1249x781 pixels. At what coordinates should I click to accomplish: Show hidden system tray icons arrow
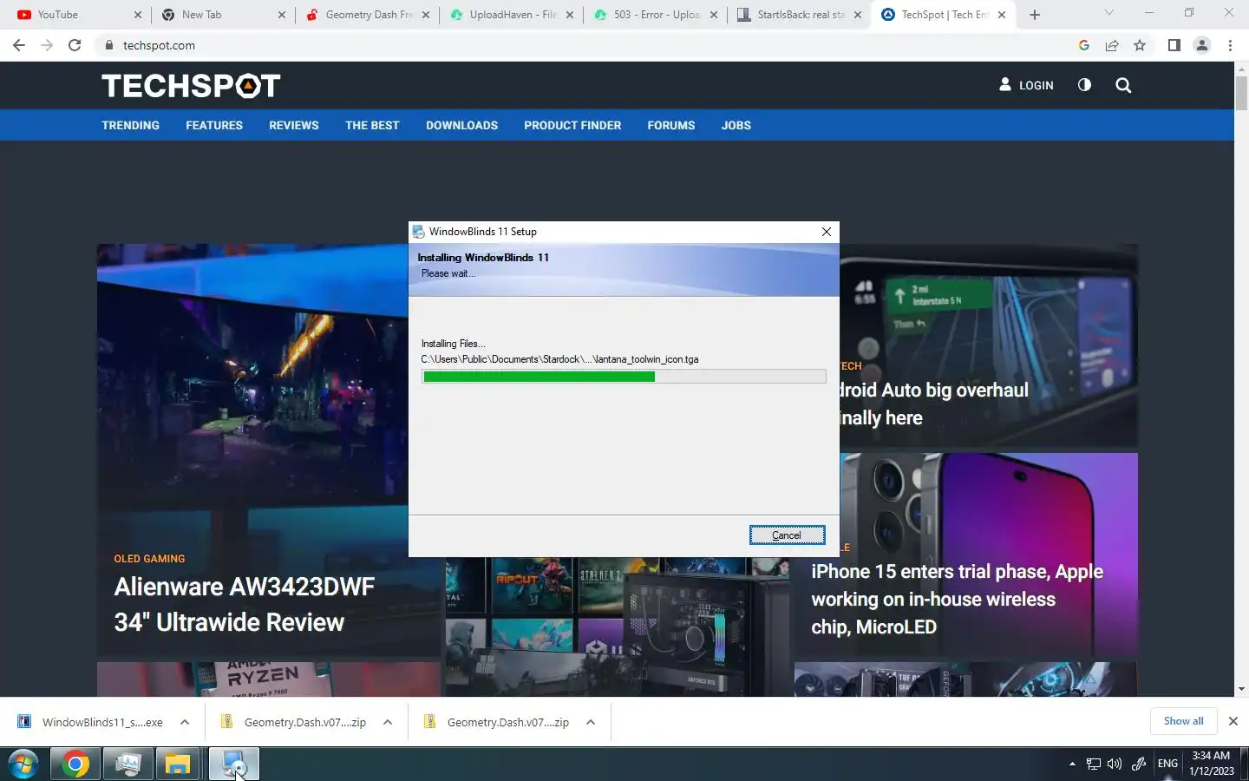(1072, 765)
